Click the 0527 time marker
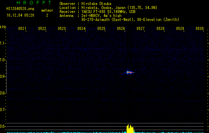 click(141, 29)
